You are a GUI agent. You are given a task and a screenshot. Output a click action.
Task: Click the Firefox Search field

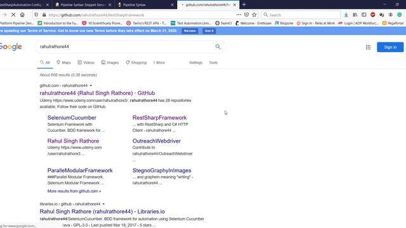pos(300,15)
